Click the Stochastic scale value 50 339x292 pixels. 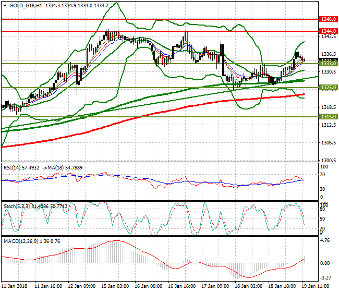tap(322, 218)
